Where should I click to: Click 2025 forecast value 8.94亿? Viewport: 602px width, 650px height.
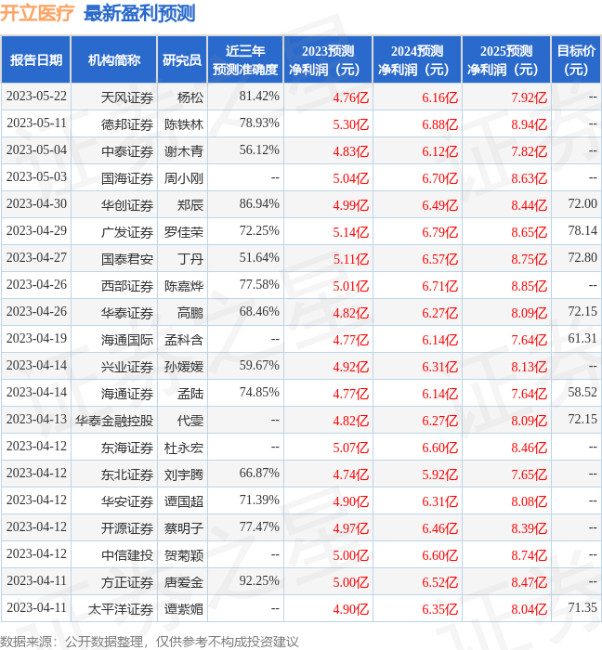pos(529,124)
